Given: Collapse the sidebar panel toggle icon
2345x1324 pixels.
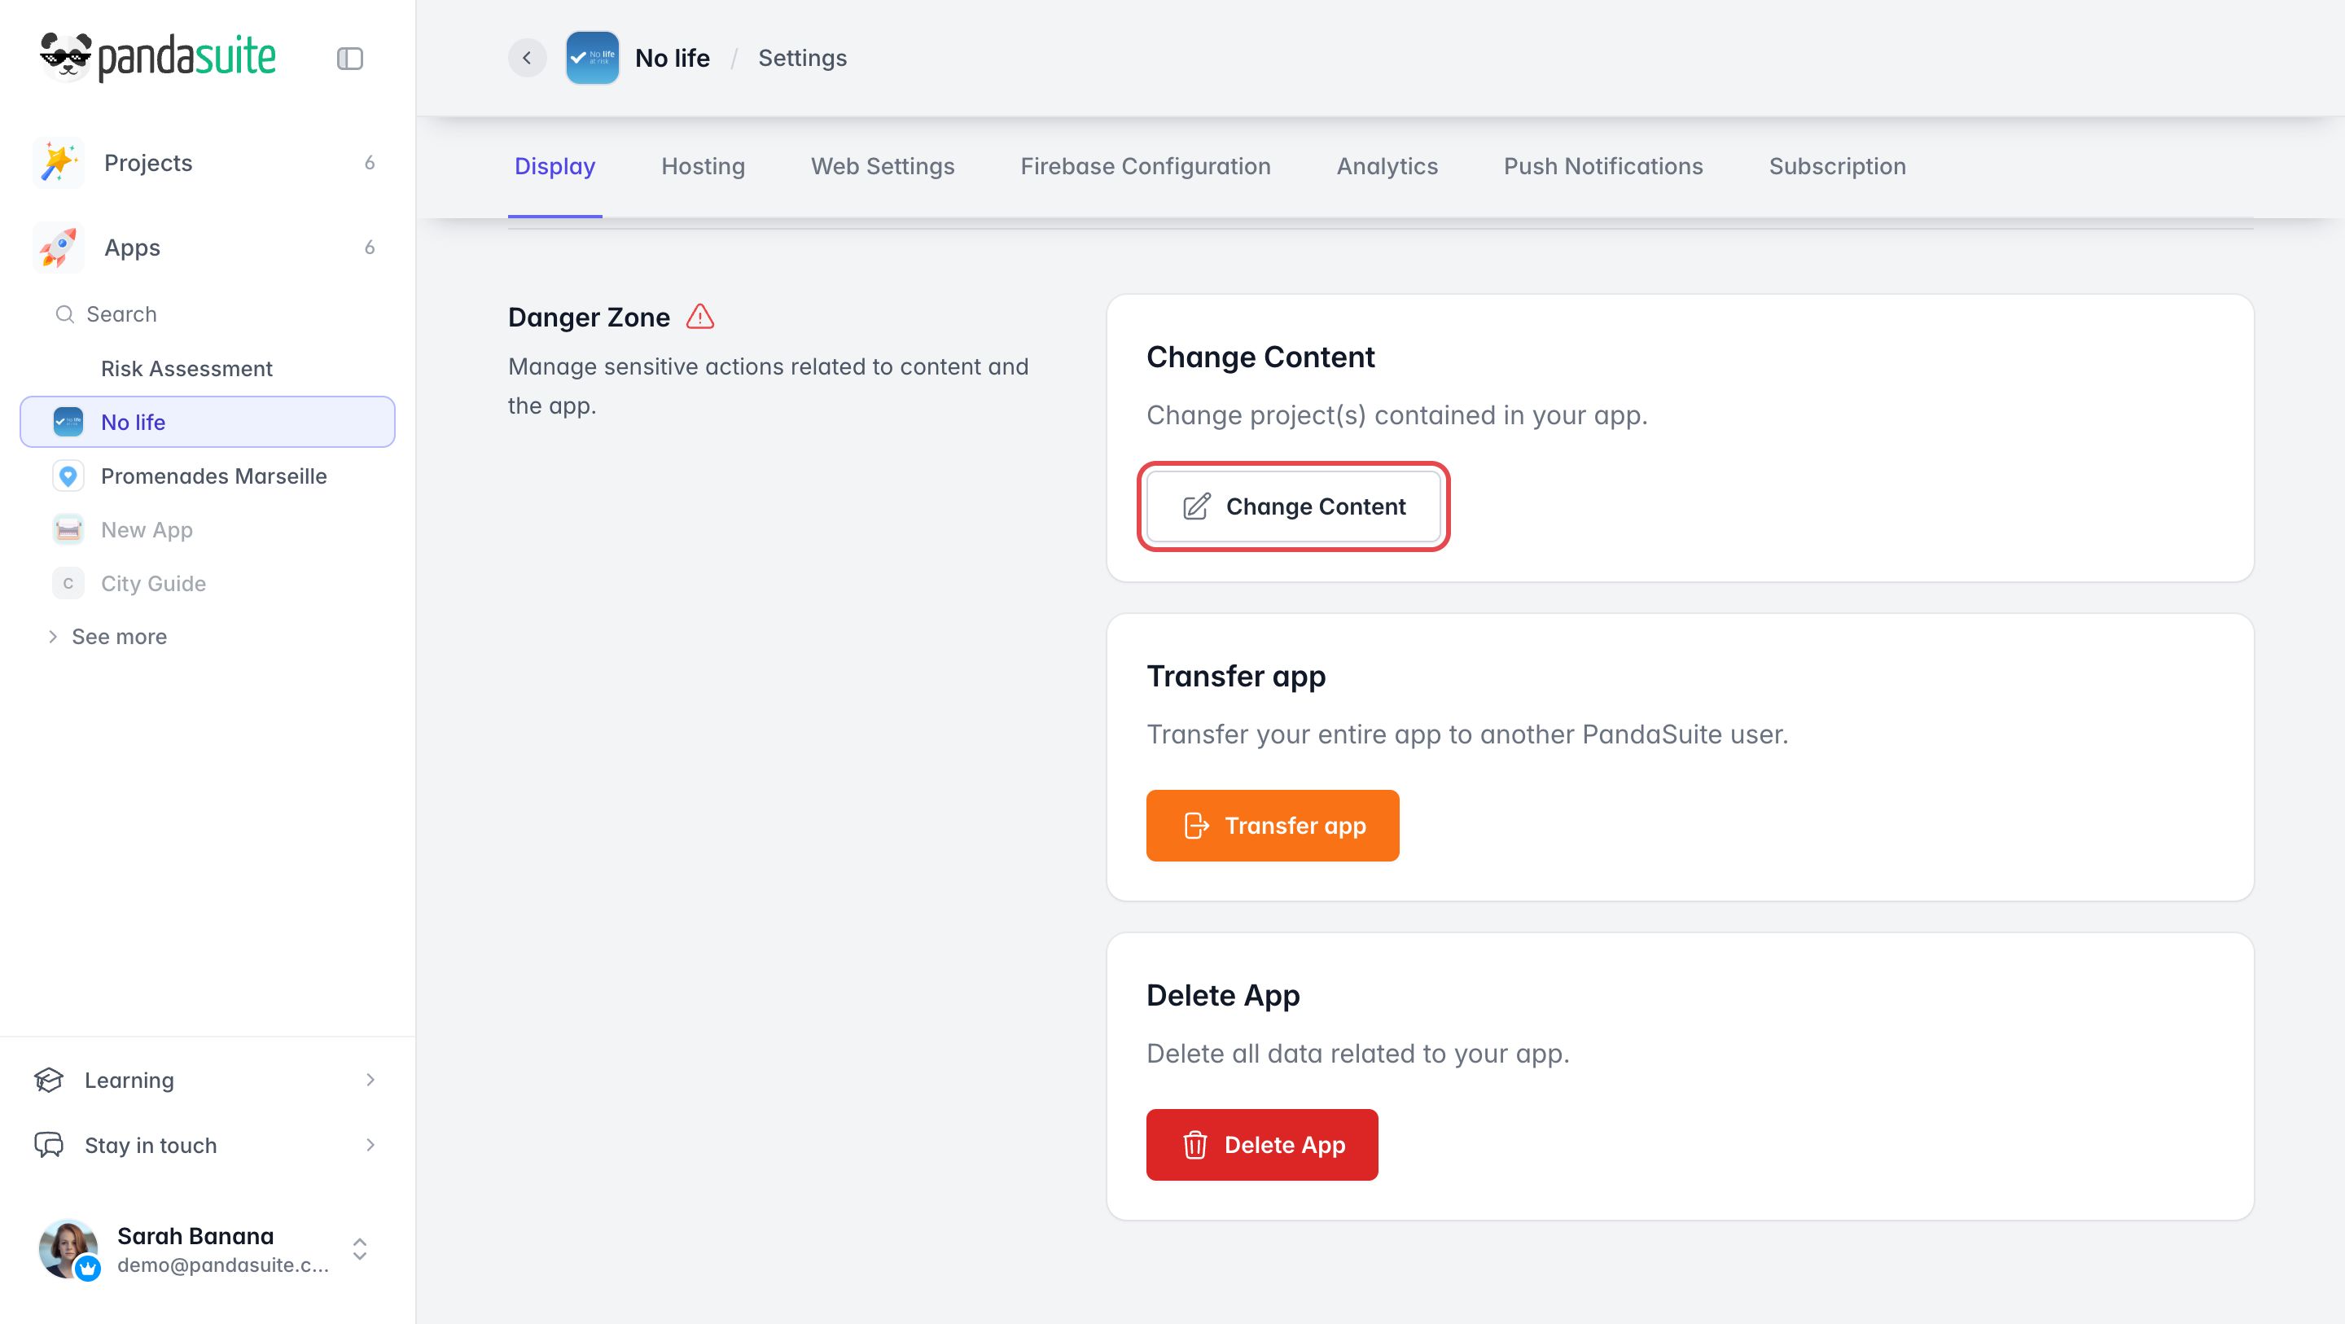Looking at the screenshot, I should [x=349, y=59].
